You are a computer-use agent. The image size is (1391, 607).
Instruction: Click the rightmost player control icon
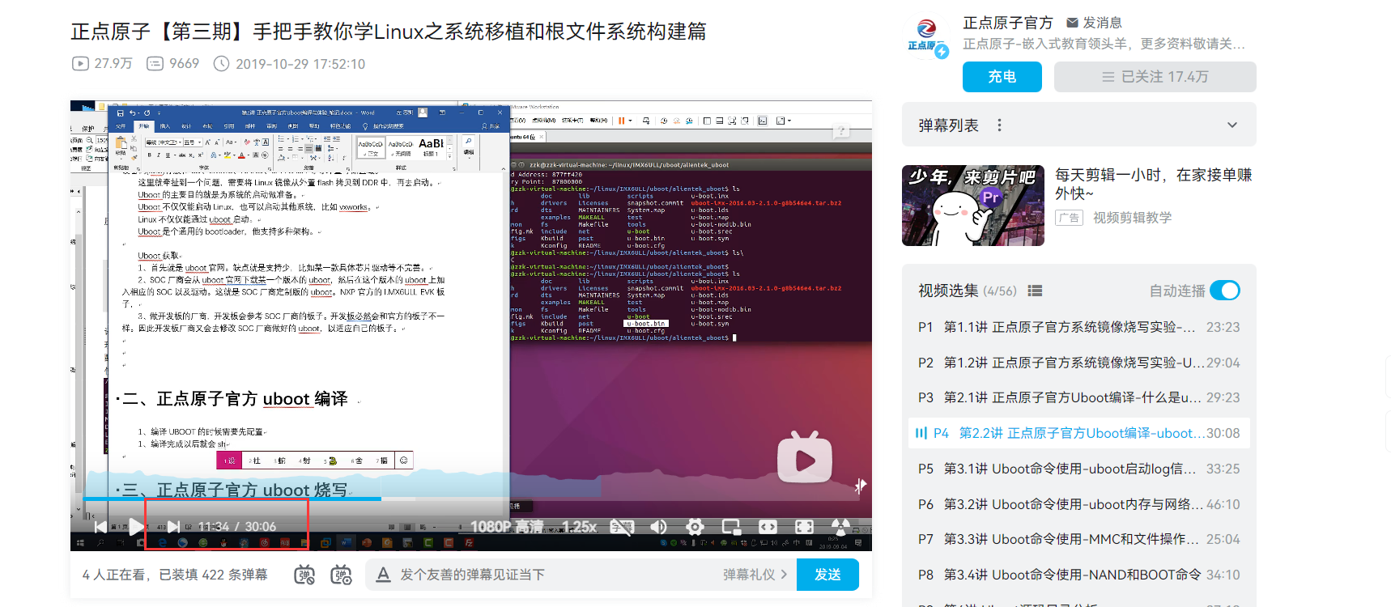[x=840, y=527]
